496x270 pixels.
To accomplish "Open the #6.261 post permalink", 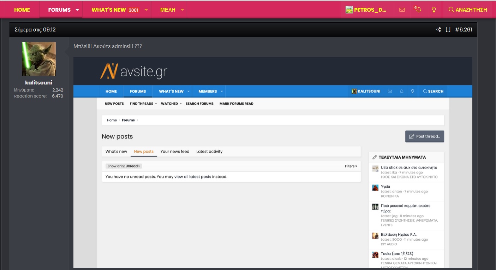I will (464, 30).
